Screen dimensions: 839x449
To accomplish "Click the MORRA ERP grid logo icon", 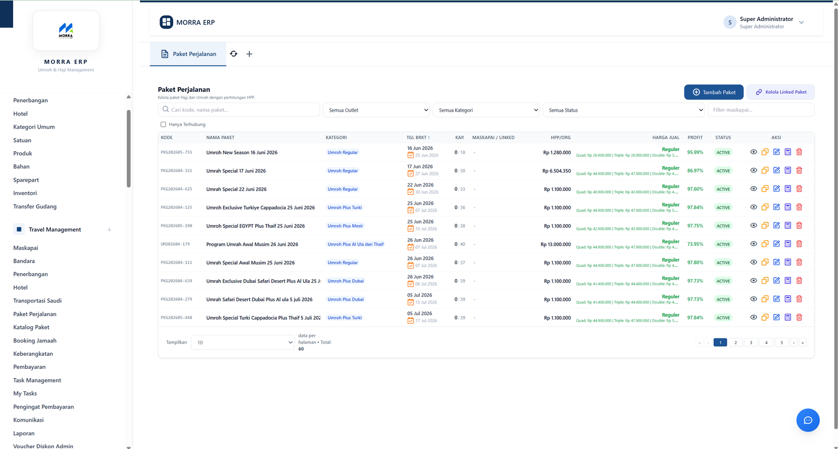I will 166,22.
